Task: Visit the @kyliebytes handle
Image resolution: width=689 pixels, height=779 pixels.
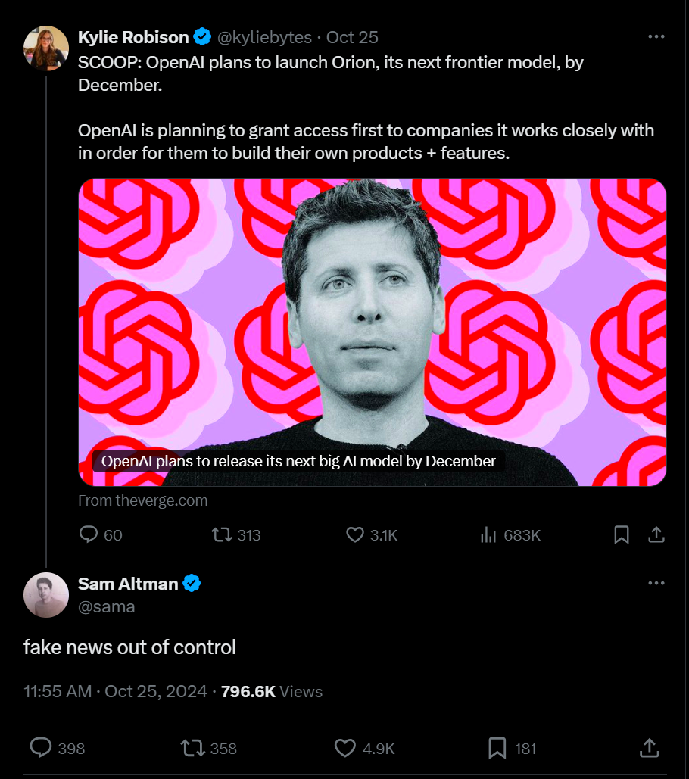Action: pos(265,37)
